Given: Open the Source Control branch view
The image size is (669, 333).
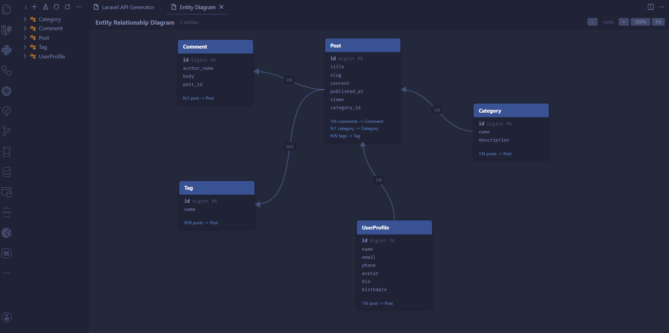Looking at the screenshot, I should [x=6, y=131].
